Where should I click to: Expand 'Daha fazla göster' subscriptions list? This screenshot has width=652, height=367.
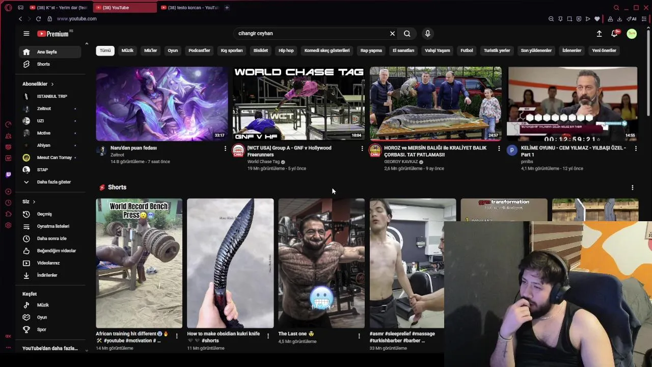point(51,182)
